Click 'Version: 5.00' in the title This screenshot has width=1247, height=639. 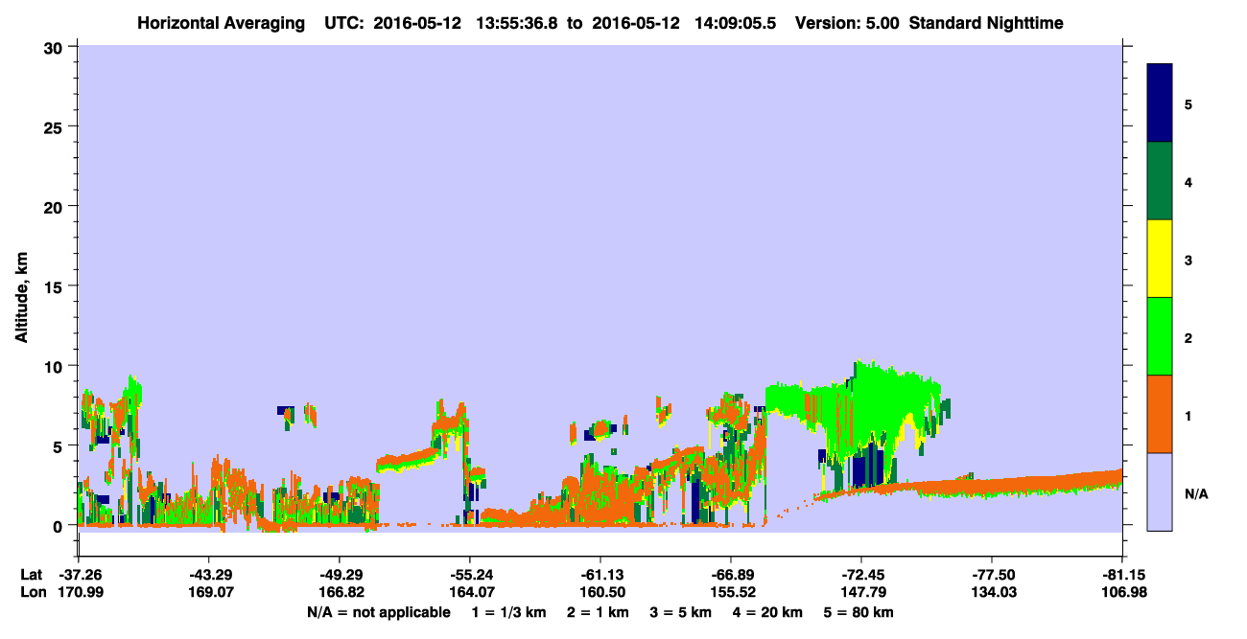[845, 22]
